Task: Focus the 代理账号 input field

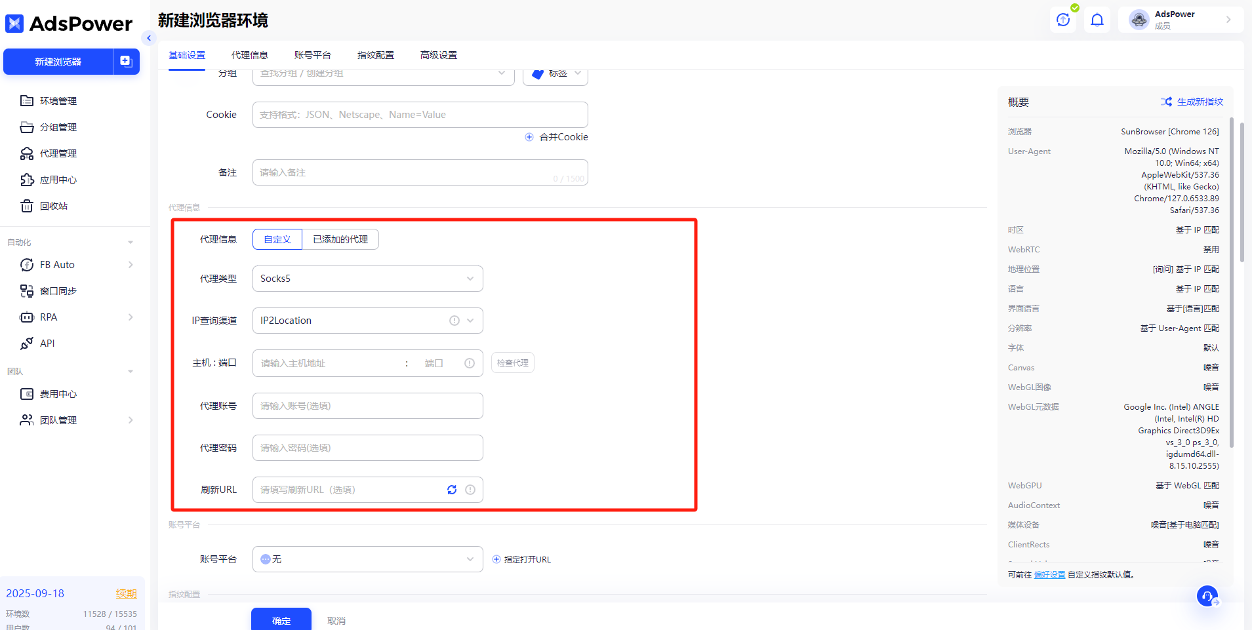Action: 368,406
